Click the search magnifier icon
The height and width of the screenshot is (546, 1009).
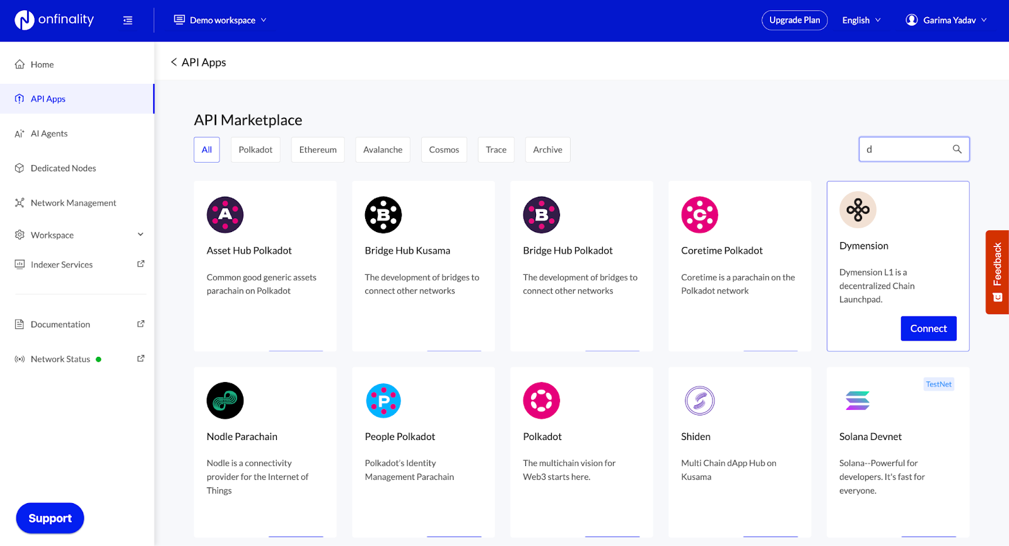[957, 149]
